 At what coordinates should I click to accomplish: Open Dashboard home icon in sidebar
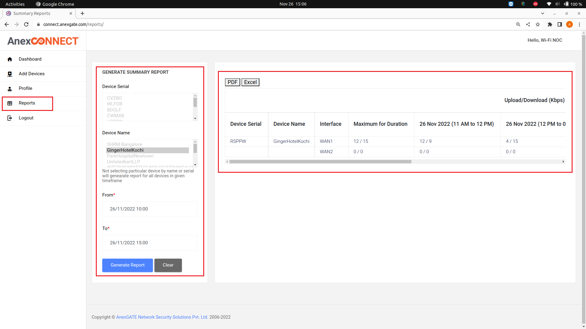click(x=10, y=59)
